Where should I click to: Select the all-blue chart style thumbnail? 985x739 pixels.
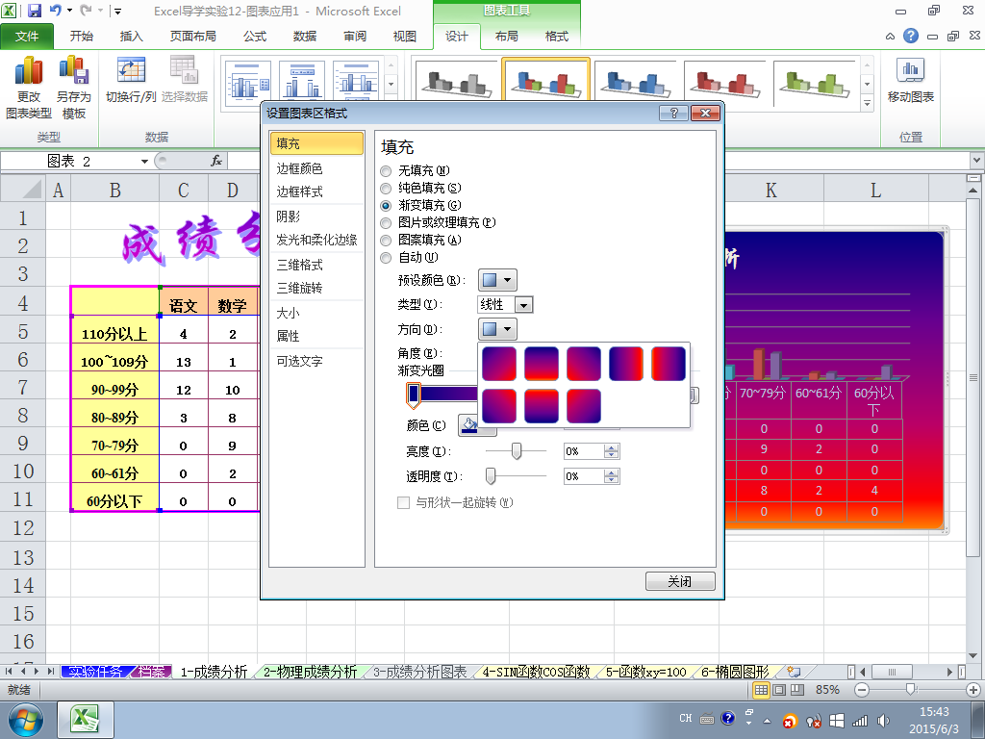point(635,82)
